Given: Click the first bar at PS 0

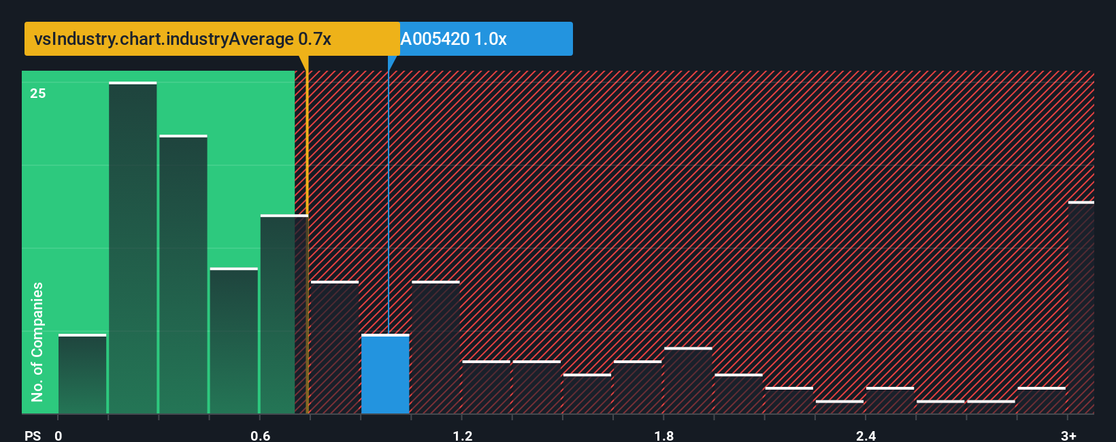Looking at the screenshot, I should (82, 374).
